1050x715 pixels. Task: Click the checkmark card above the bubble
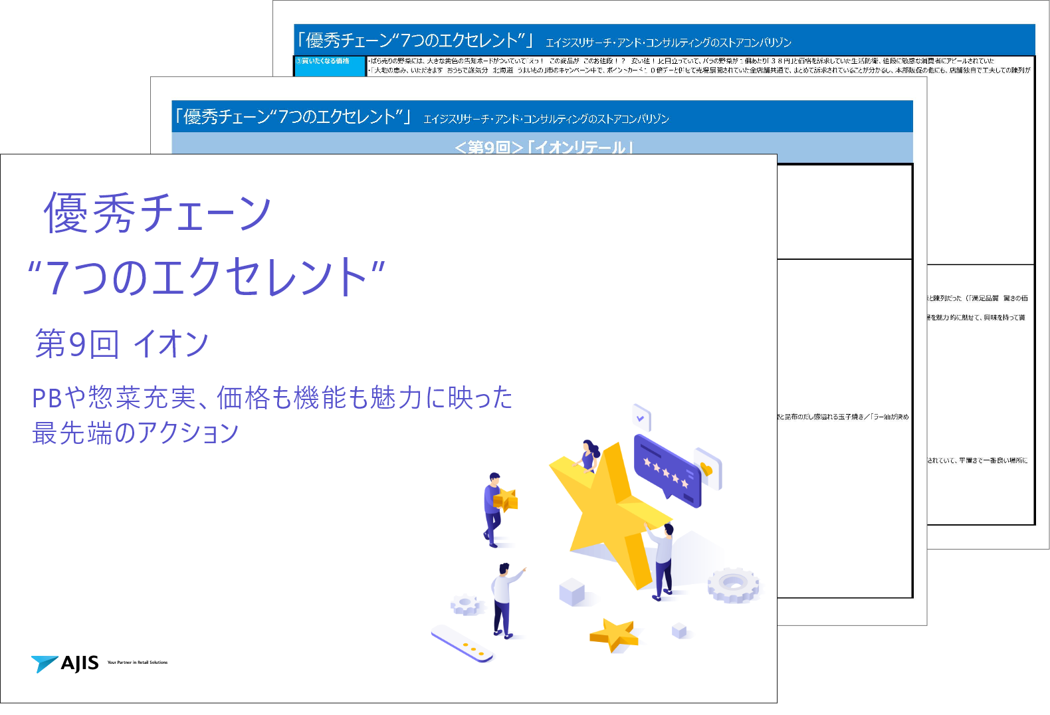pyautogui.click(x=641, y=418)
